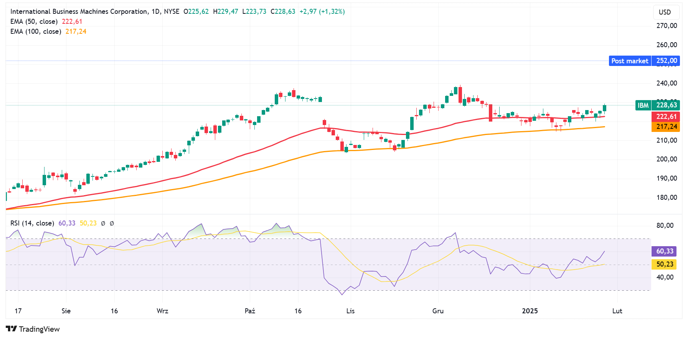Click the open value O225,62

click(196, 12)
